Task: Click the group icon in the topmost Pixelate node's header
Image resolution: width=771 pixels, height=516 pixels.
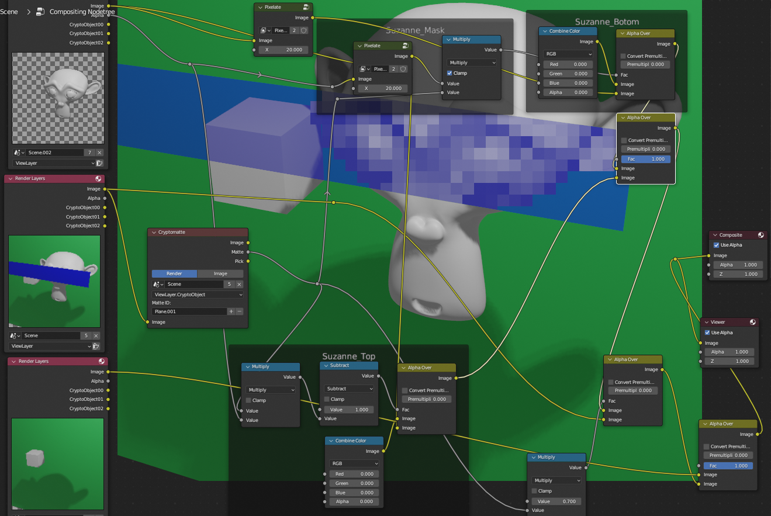Action: tap(306, 7)
